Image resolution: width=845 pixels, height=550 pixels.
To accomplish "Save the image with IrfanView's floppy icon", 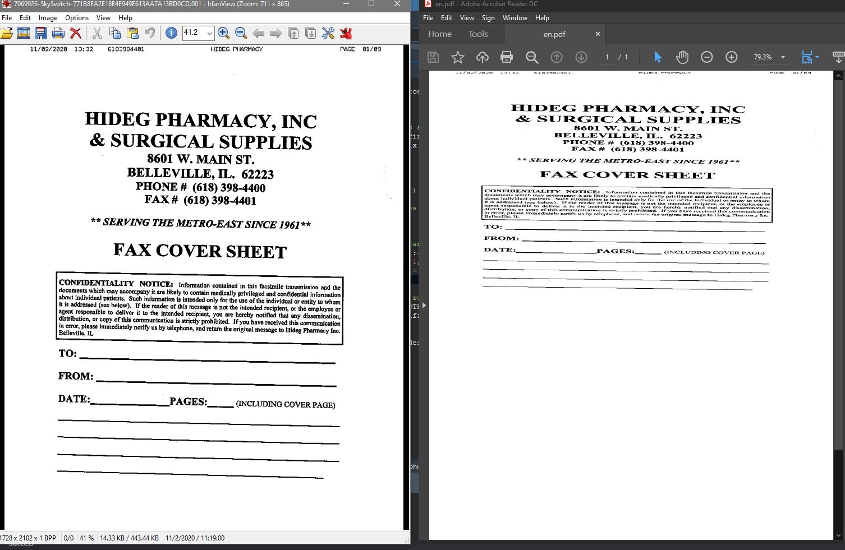I will (x=41, y=33).
